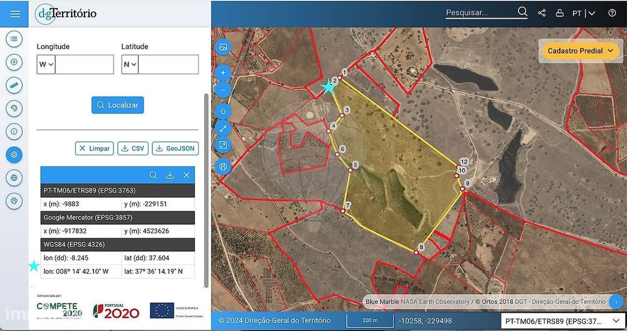Open basemap image selector on map
The height and width of the screenshot is (331, 627).
[x=223, y=47]
